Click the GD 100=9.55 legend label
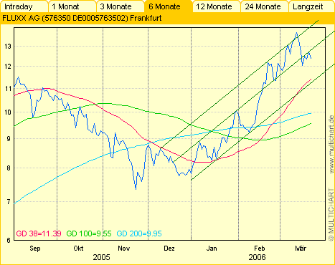 89,233
